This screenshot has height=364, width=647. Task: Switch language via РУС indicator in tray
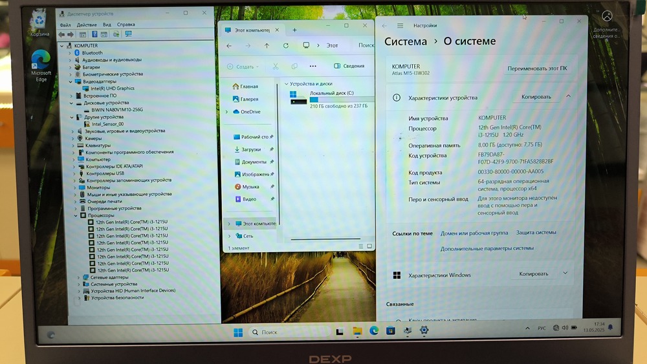(x=542, y=328)
